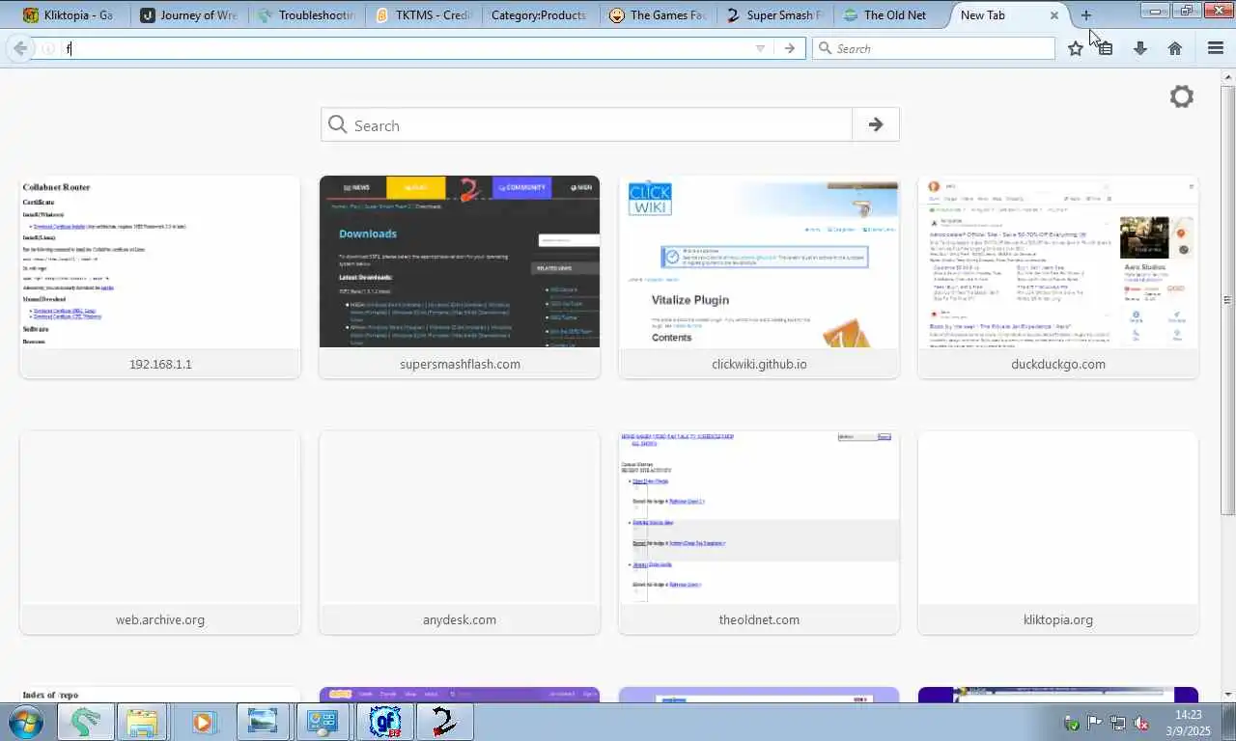Open the address bar history dropdown

coord(760,48)
